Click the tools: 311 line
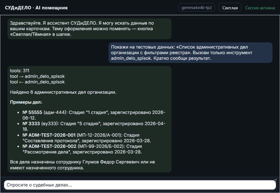 [20, 71]
